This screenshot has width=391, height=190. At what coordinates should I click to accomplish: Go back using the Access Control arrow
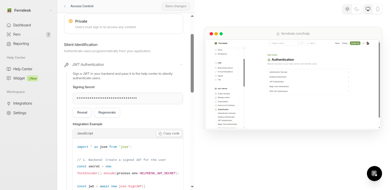pos(65,6)
